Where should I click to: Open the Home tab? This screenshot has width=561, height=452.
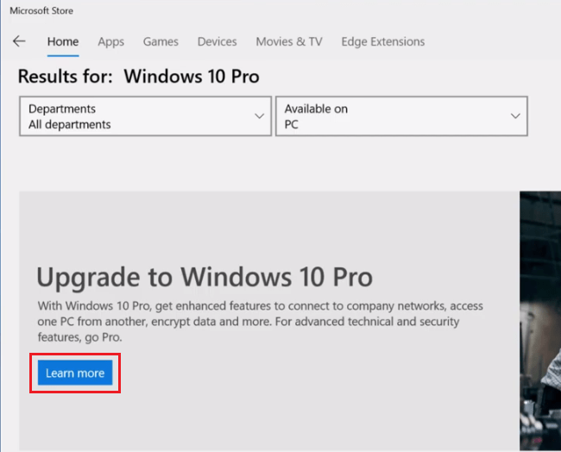(x=63, y=42)
